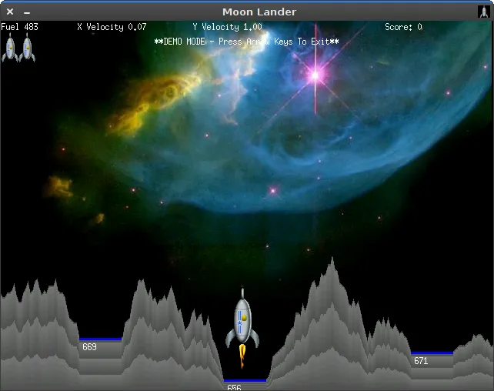Click the Score: 0 display

click(403, 27)
